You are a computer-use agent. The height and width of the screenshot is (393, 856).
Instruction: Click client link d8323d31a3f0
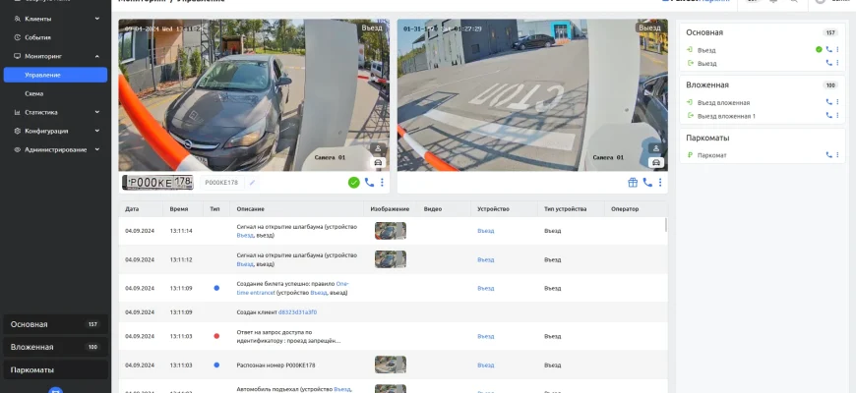coord(297,311)
